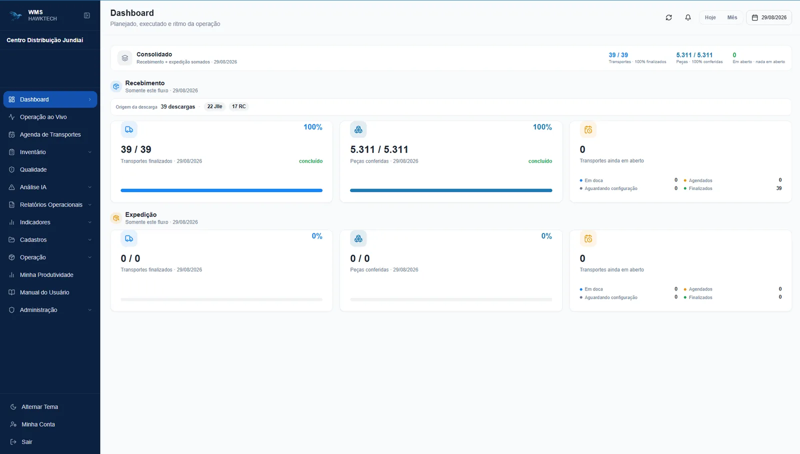Click the truck icon on the 39 / 39 card

click(x=129, y=129)
